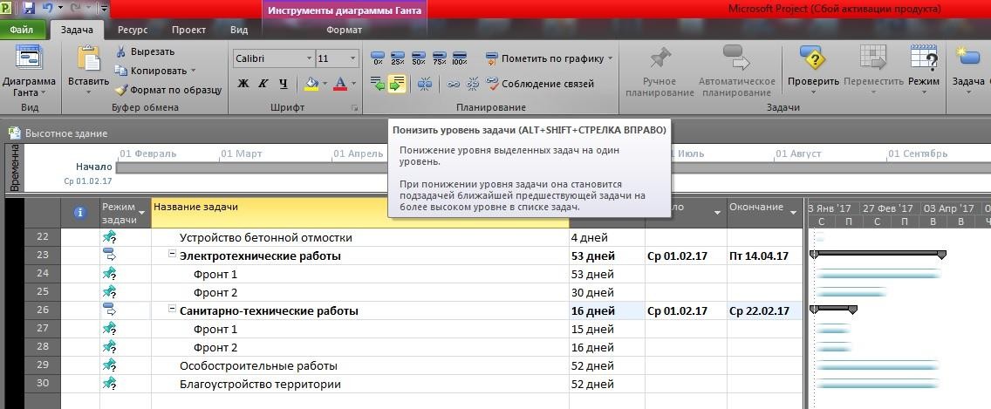
Task: Open the Файл tab
Action: (22, 30)
